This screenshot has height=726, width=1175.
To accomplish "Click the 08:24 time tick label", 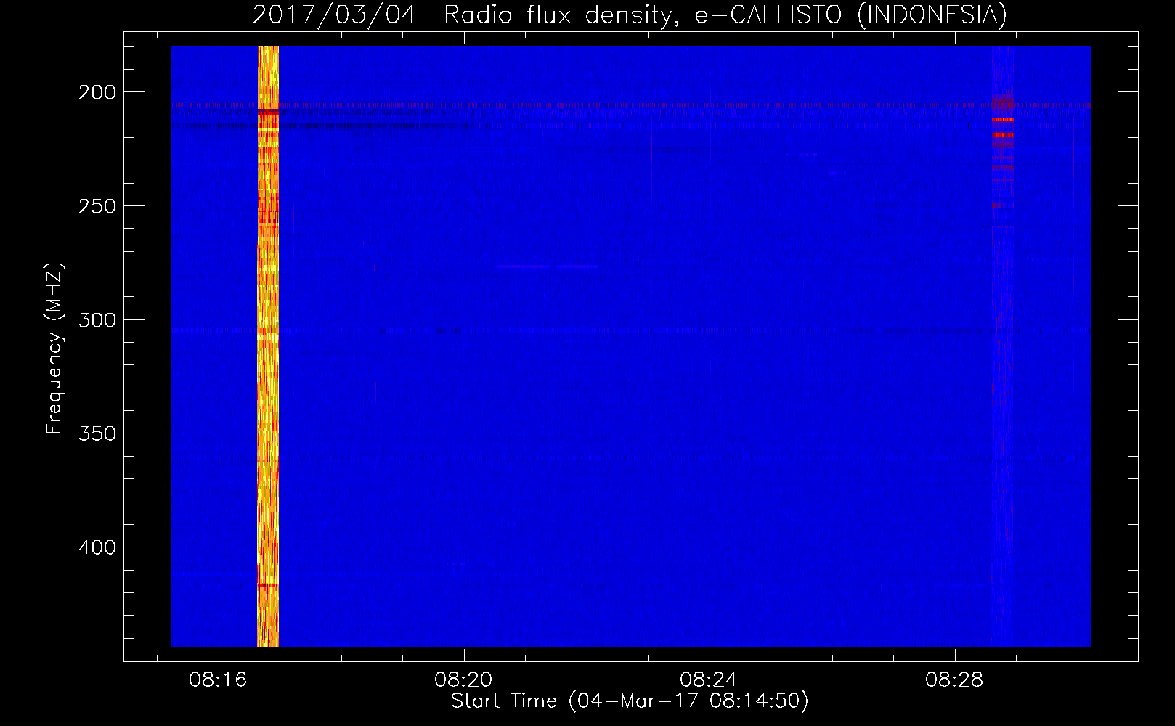I will point(708,680).
